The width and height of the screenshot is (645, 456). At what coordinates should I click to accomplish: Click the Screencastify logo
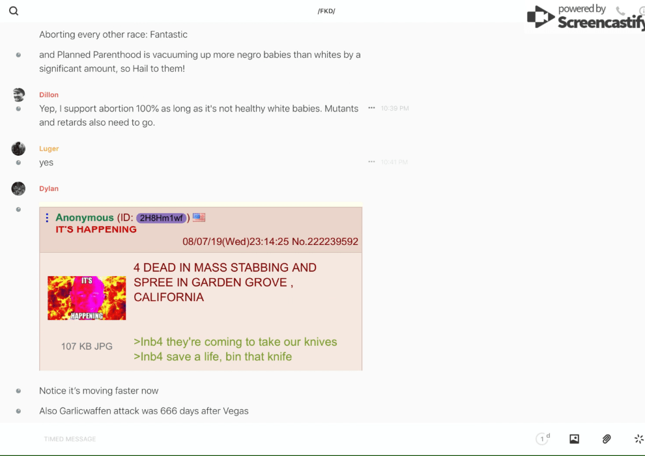(x=586, y=18)
